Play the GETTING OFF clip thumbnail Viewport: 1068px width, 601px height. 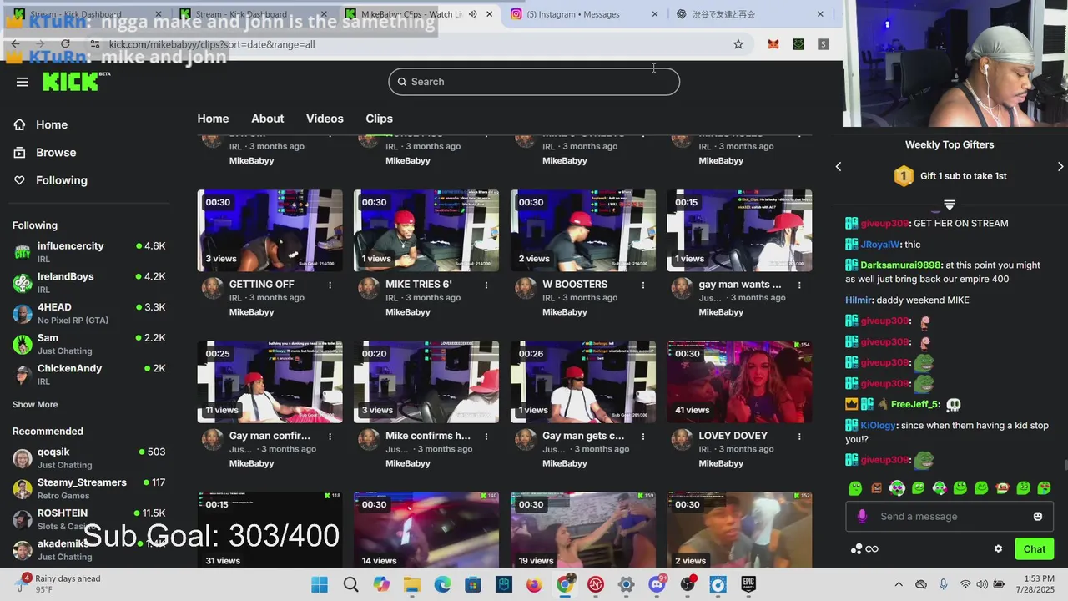(270, 230)
